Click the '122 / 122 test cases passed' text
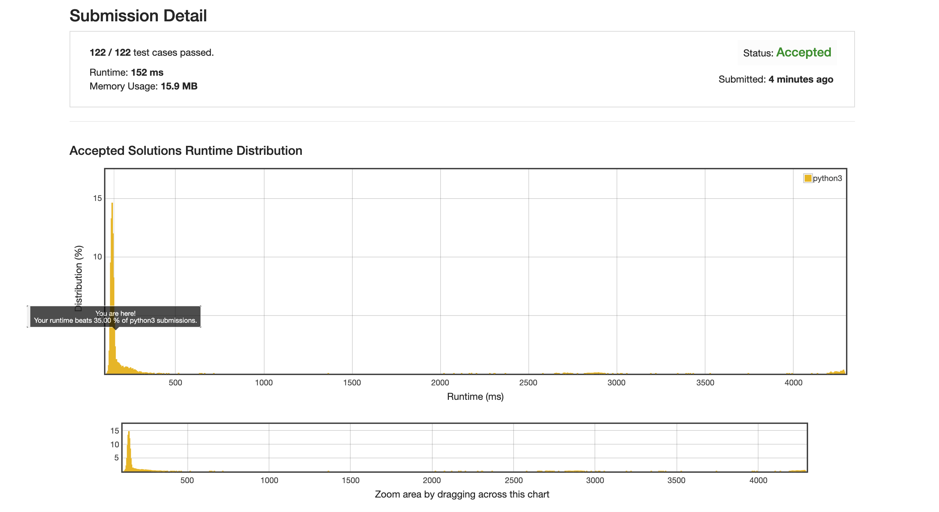The image size is (939, 512). (152, 52)
